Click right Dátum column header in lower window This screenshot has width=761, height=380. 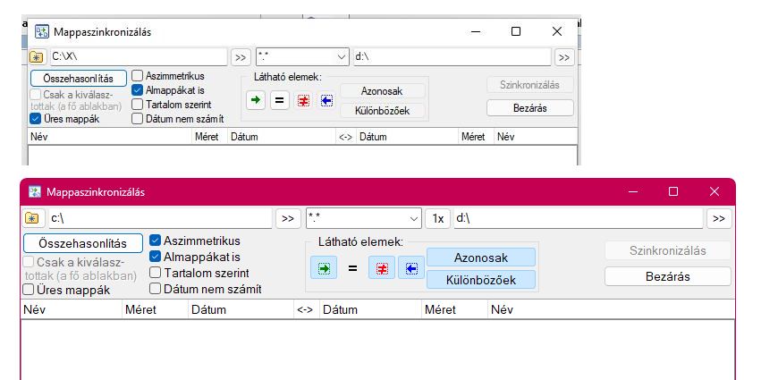[x=370, y=309]
